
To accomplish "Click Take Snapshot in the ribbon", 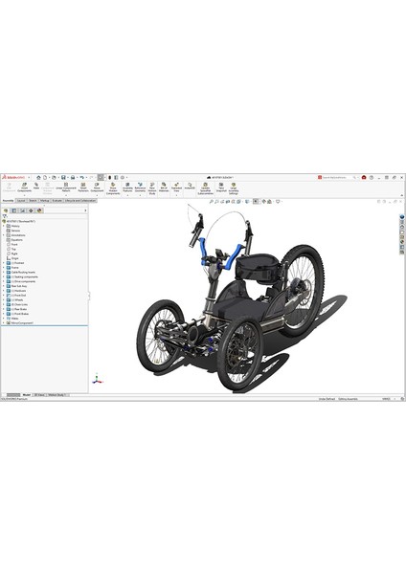I will click(x=221, y=188).
